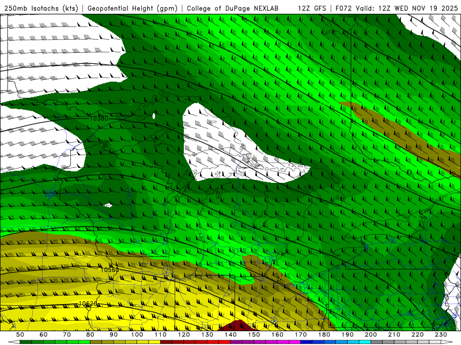Viewport: 461px width, 345px height.
Task: Select the dark gray swatch starting at 200
Action: click(x=376, y=342)
